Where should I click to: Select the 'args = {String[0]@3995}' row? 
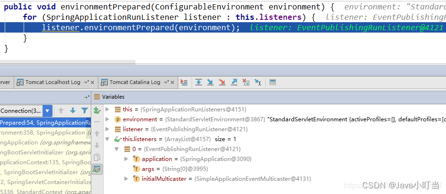[275, 169]
